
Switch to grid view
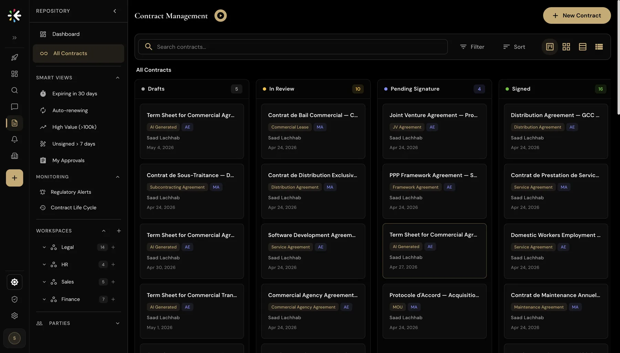[566, 47]
